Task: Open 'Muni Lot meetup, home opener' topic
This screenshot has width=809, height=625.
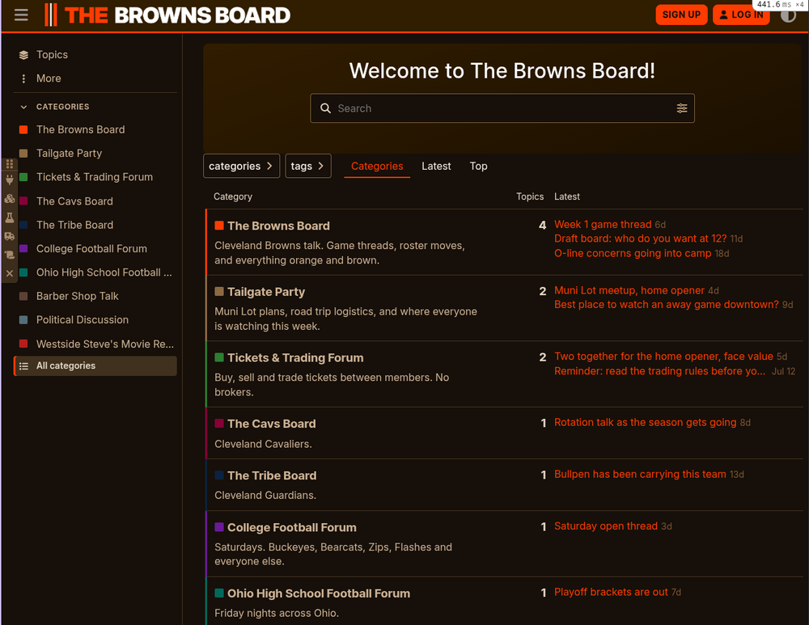Action: pyautogui.click(x=629, y=290)
